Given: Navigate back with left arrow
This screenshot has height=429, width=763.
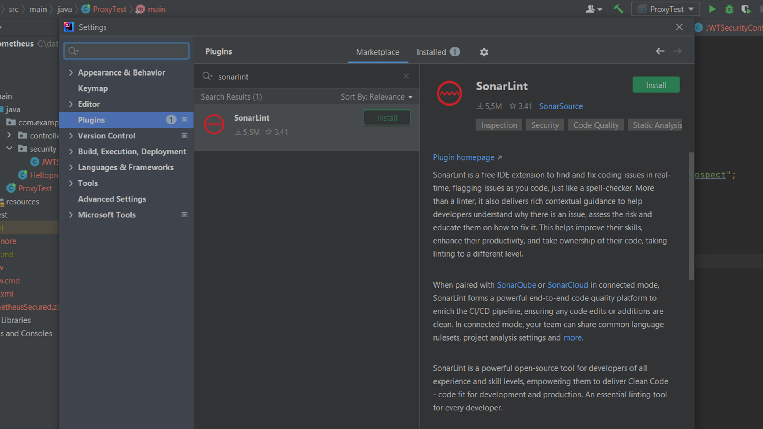Looking at the screenshot, I should point(660,51).
